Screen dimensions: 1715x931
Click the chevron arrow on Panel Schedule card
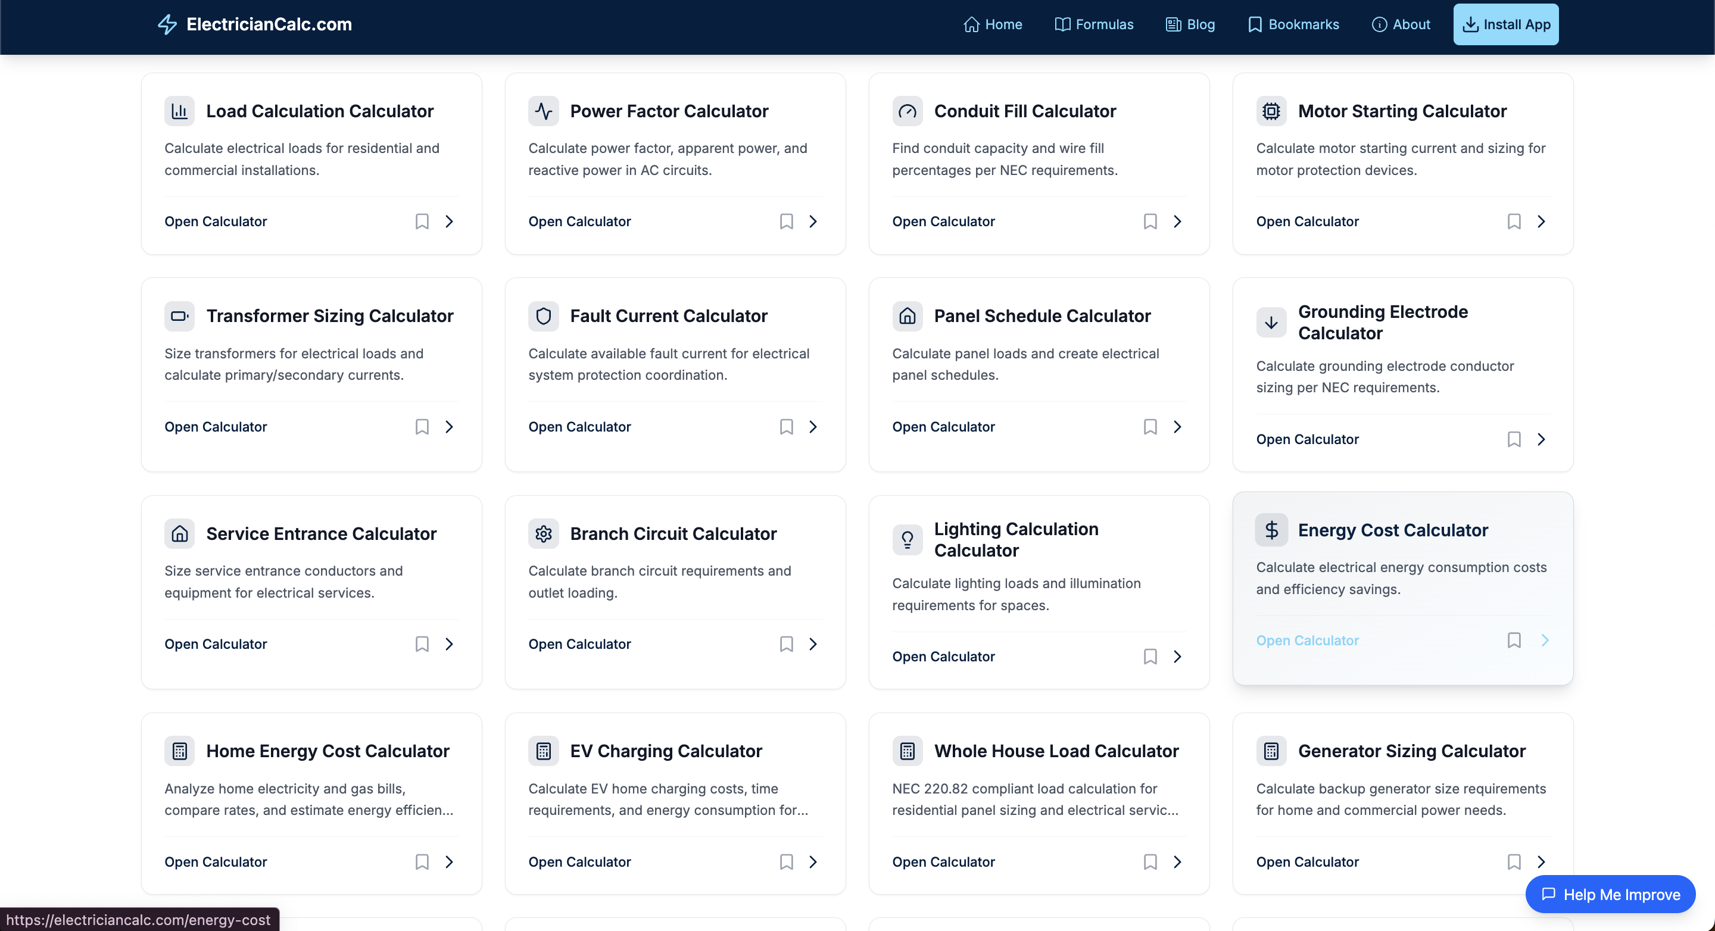coord(1177,427)
